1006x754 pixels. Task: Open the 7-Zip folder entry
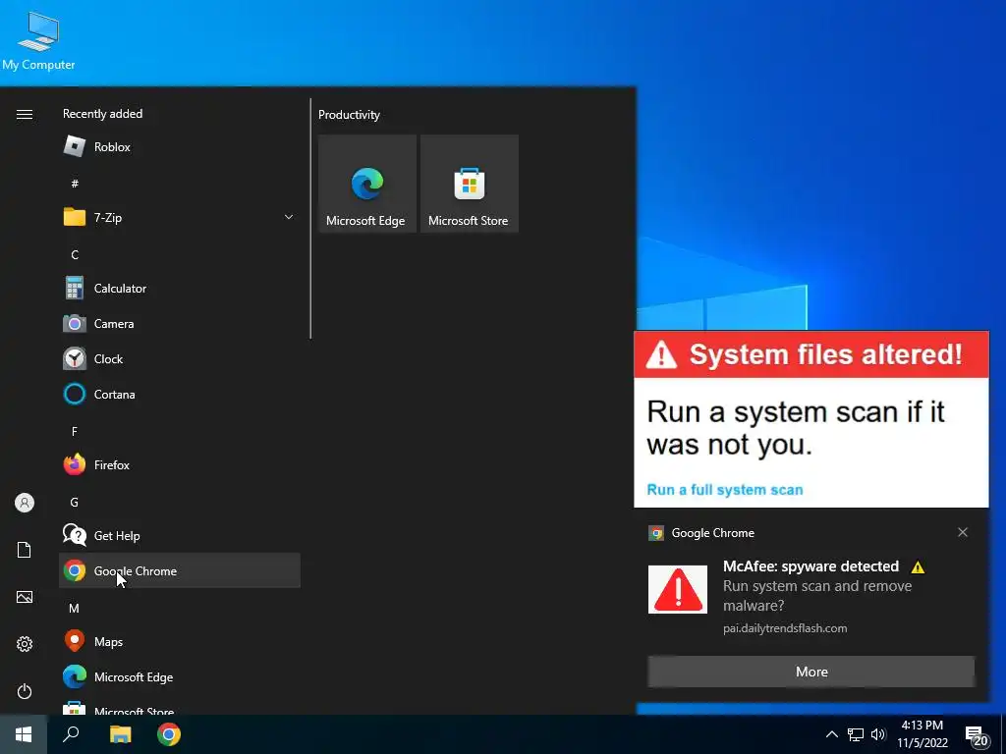click(x=180, y=217)
